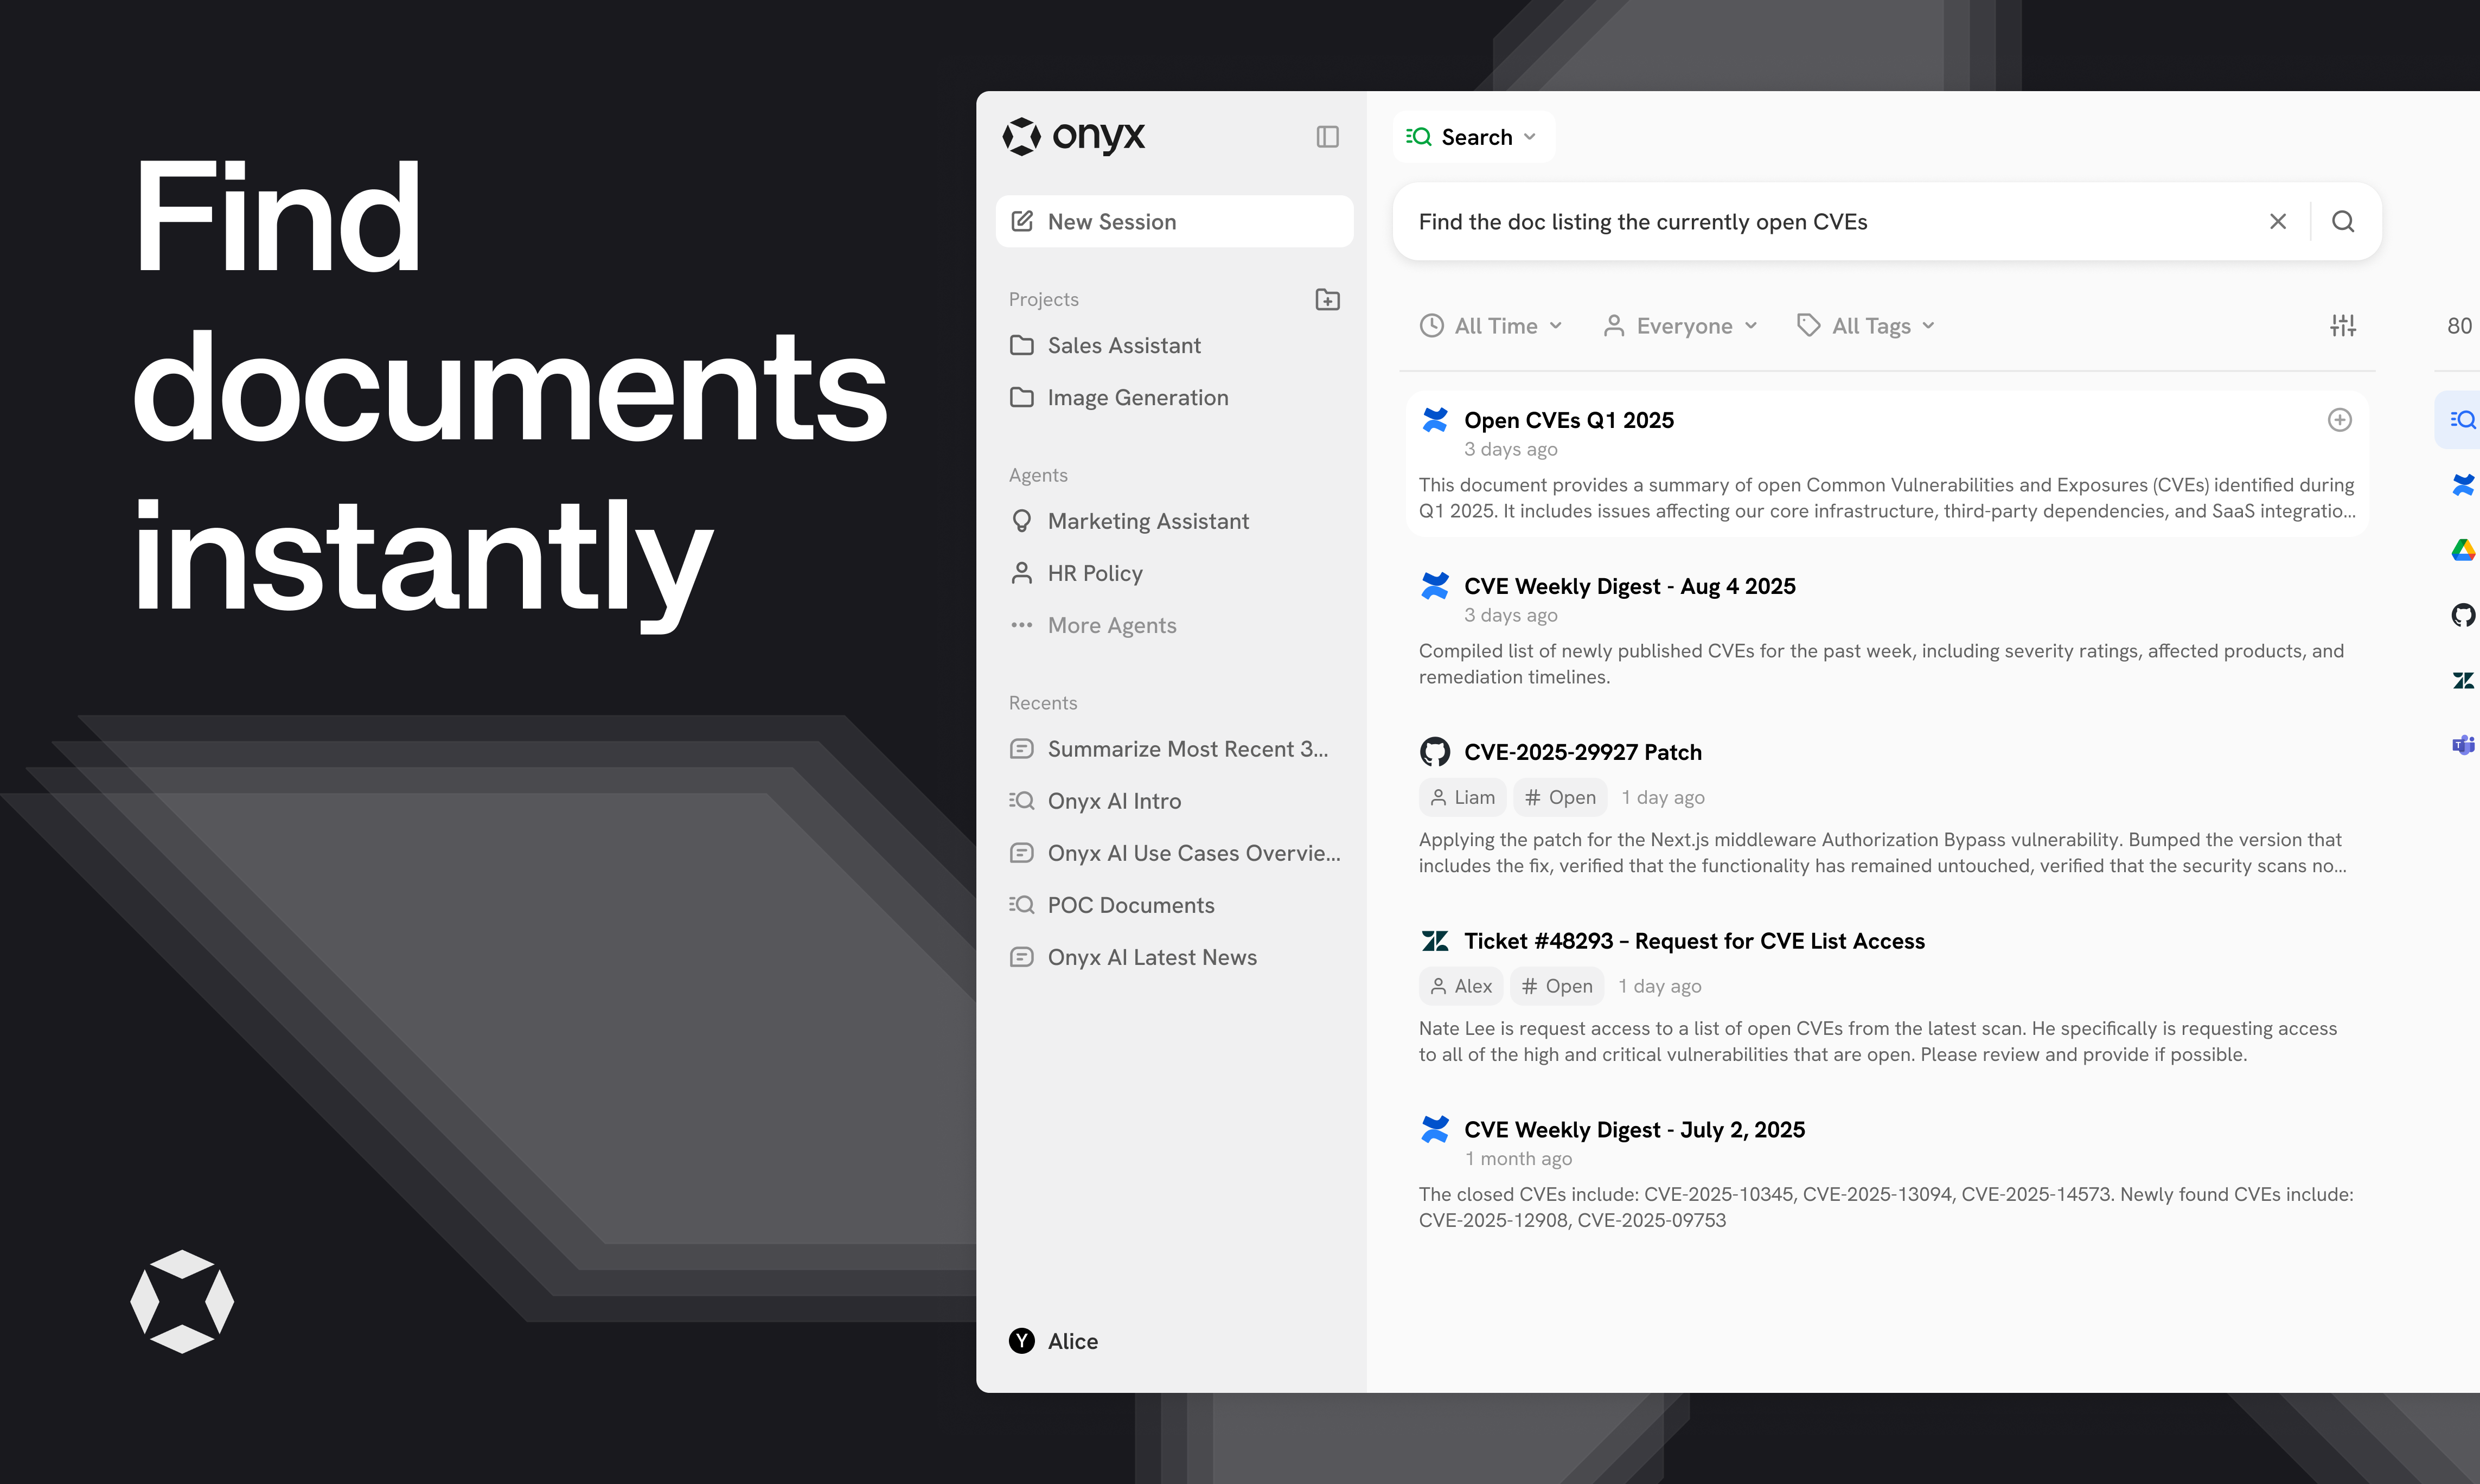The height and width of the screenshot is (1484, 2480).
Task: Expand the Search mode dropdown
Action: [1472, 137]
